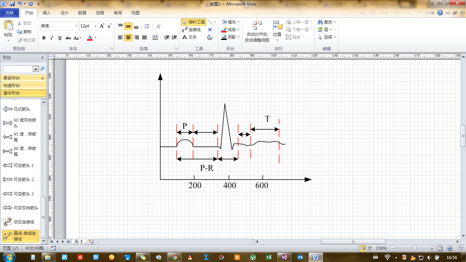Click the zoom slider handle
The width and height of the screenshot is (466, 262).
click(x=415, y=248)
